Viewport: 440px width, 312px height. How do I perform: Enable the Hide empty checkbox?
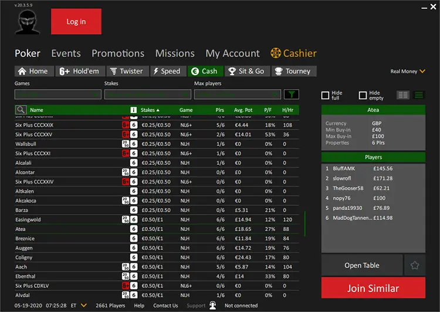tap(363, 95)
